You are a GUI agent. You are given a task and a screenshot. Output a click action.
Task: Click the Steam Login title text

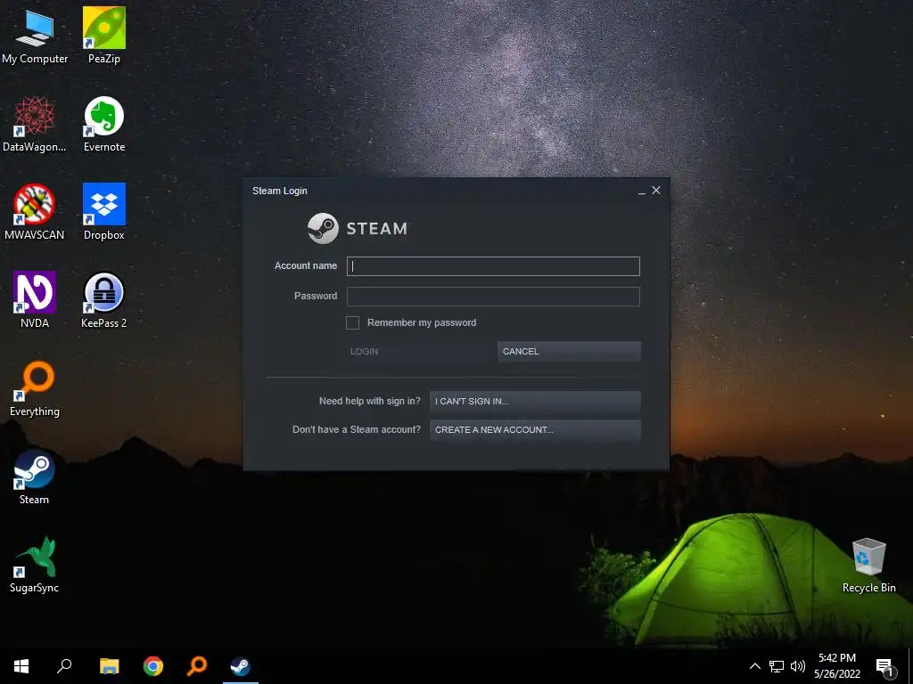pos(279,191)
